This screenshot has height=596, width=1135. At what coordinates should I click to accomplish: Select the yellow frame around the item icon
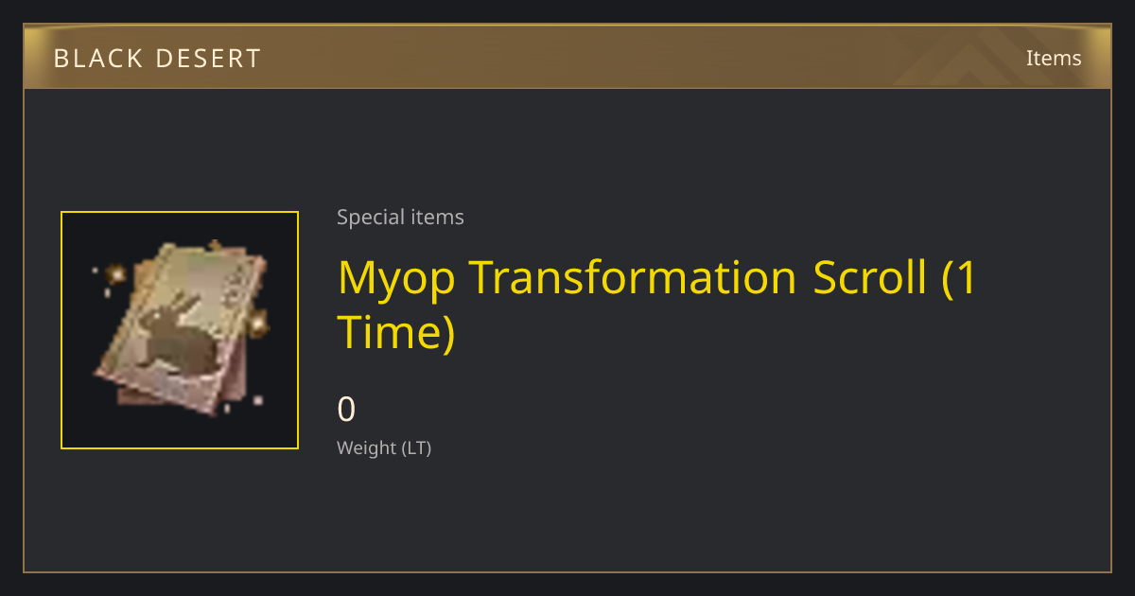[x=180, y=330]
